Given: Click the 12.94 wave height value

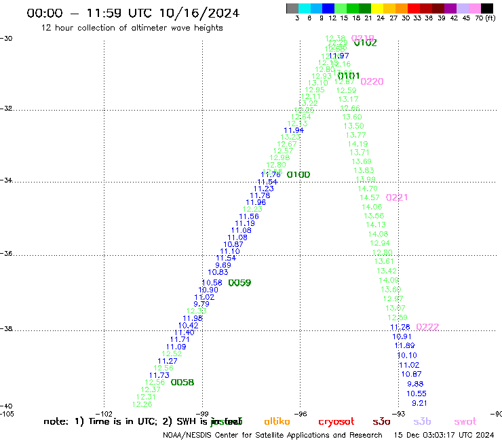Looking at the screenshot, I should point(380,243).
